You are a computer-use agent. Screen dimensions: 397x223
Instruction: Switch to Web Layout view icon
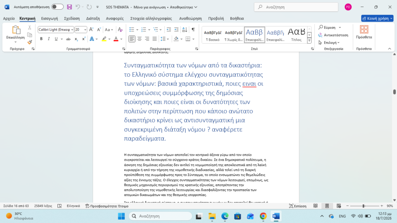339,206
